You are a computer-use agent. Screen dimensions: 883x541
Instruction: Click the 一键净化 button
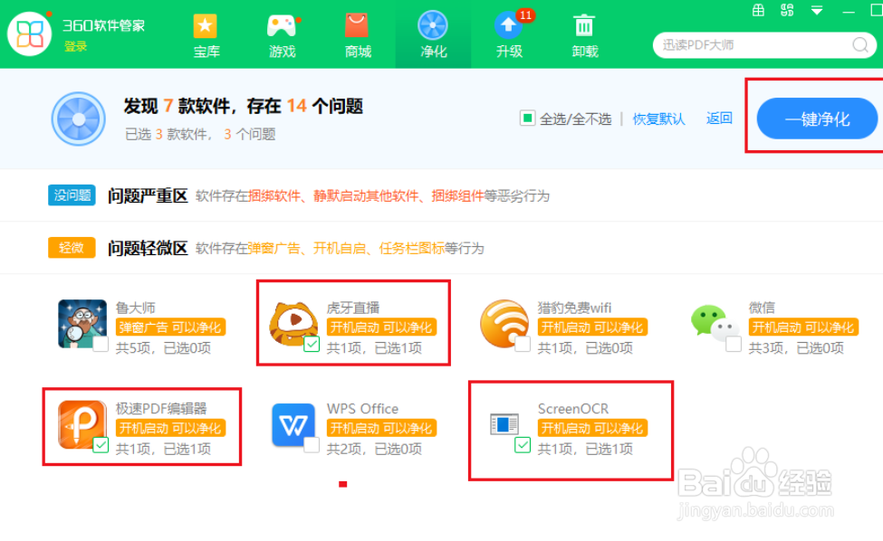click(x=817, y=119)
